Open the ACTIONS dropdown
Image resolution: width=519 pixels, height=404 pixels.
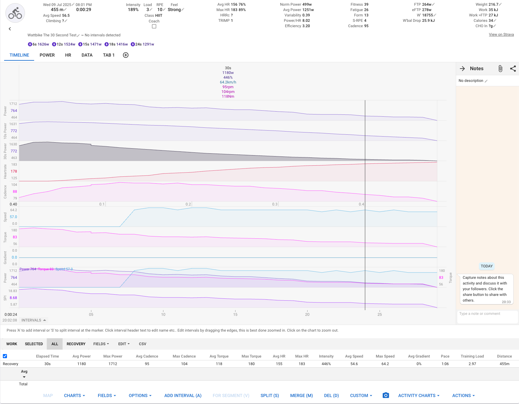[463, 395]
